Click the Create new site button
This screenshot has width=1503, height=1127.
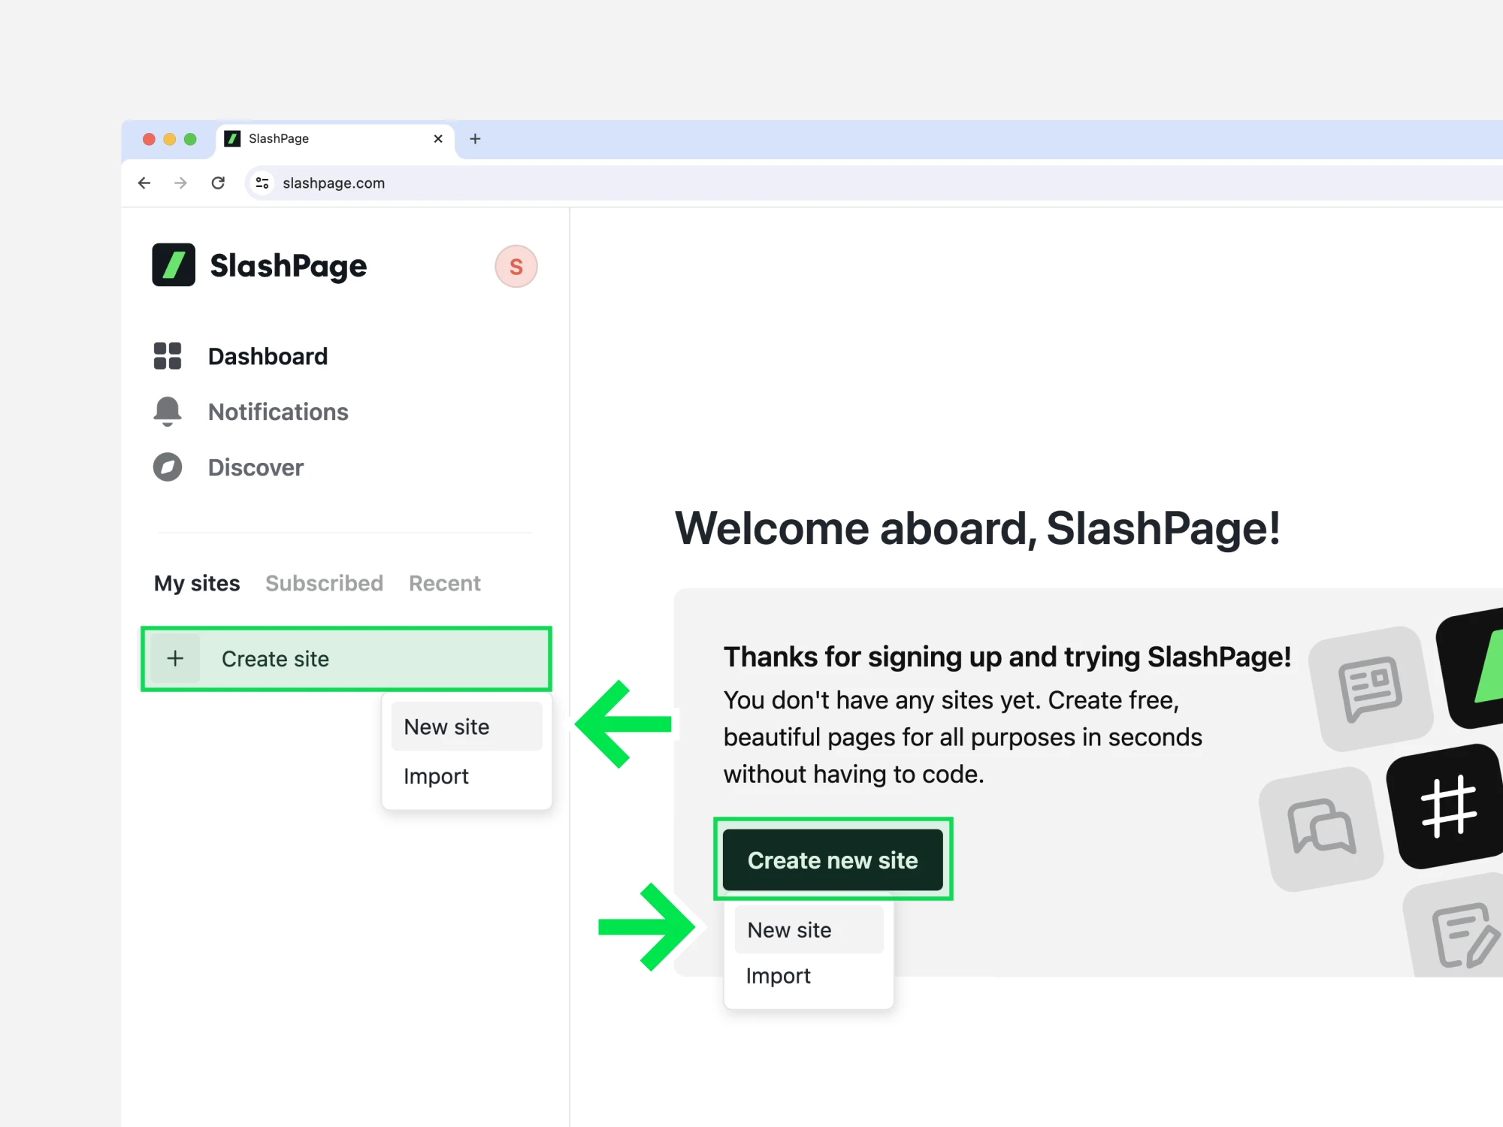pos(833,860)
